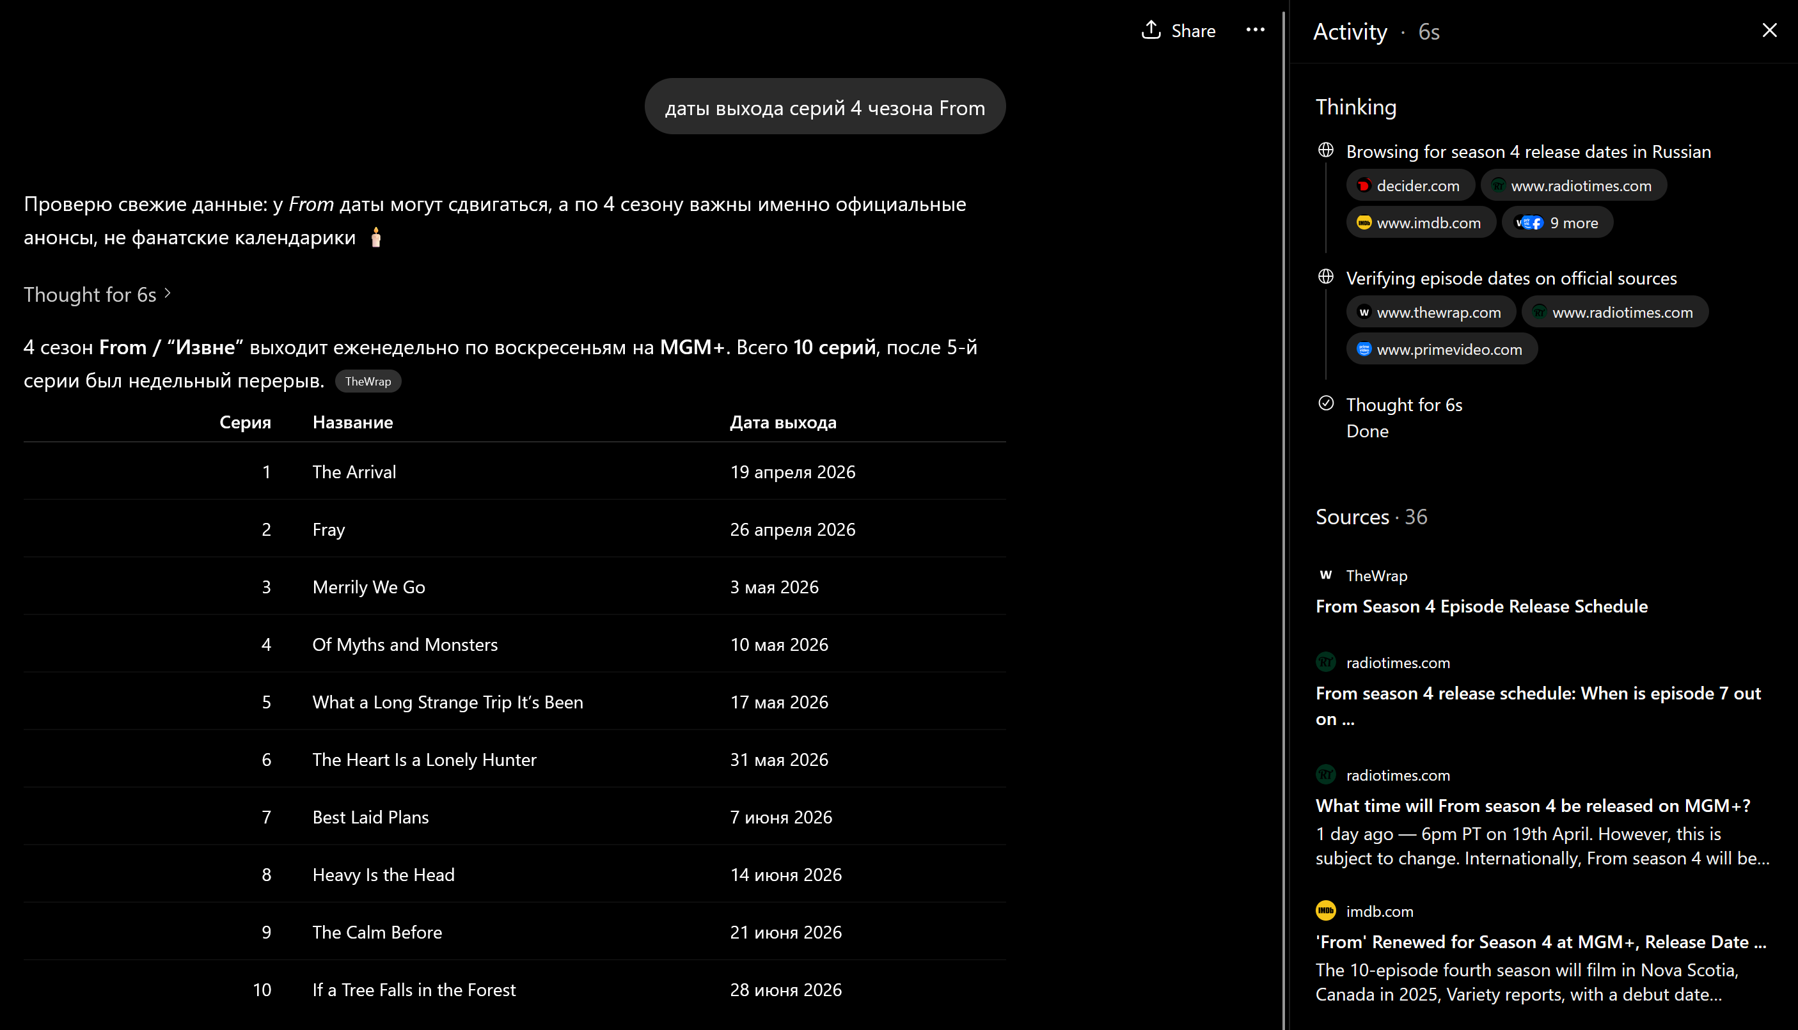
Task: Click the Activity panel title
Action: click(1350, 32)
